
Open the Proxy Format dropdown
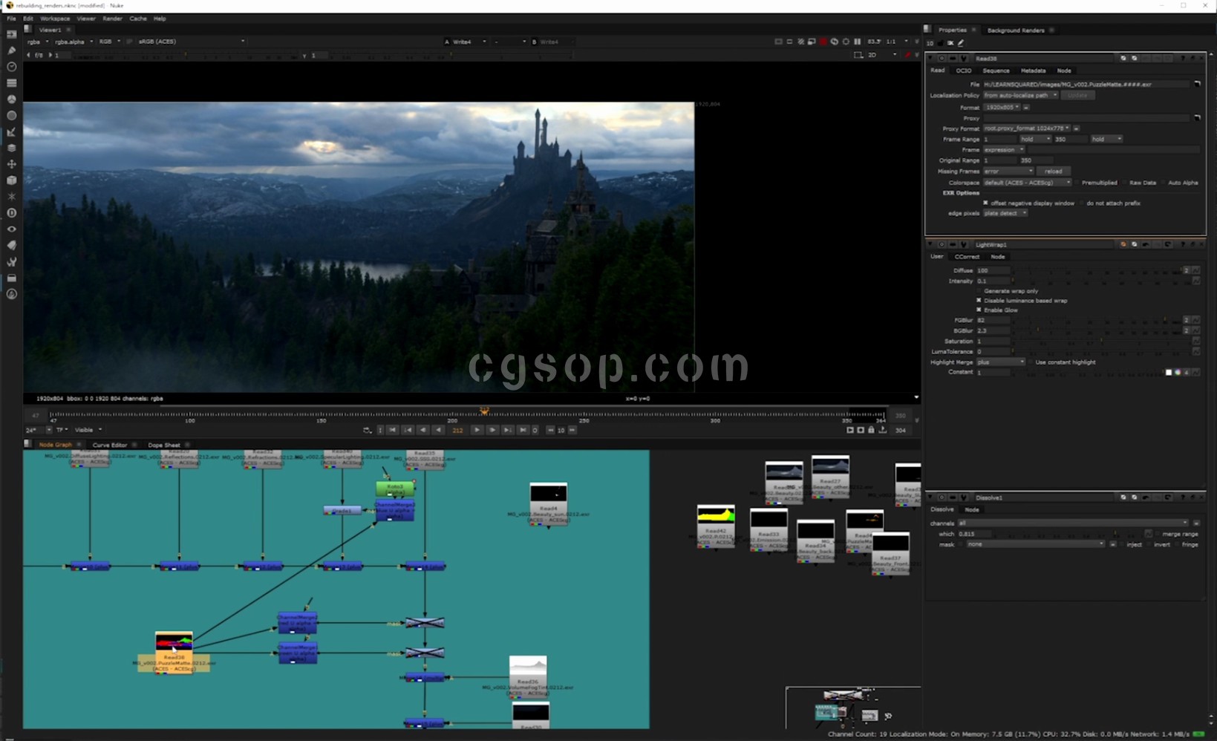click(1027, 128)
